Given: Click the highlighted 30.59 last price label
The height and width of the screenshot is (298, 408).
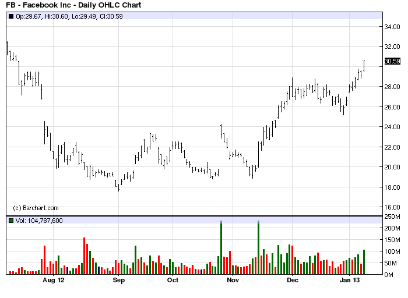Looking at the screenshot, I should [392, 61].
